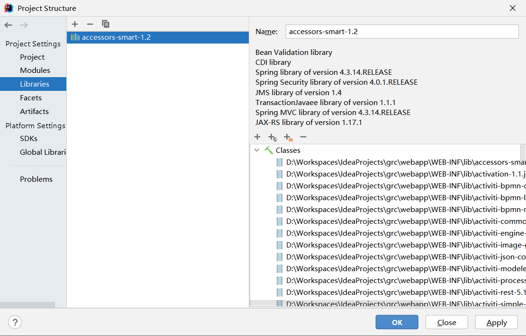Select the activiti-json-co jar path
This screenshot has height=336, width=526.
406,257
